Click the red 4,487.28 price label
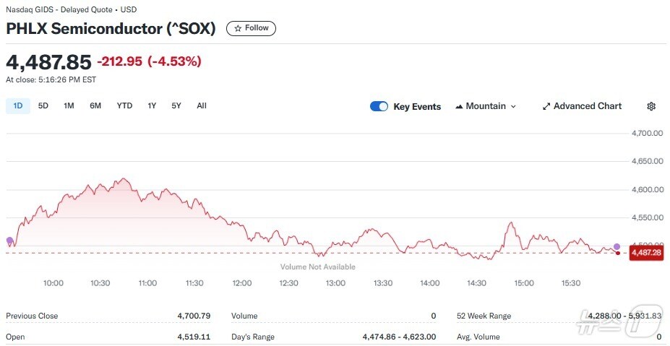This screenshot has height=346, width=670. 645,253
